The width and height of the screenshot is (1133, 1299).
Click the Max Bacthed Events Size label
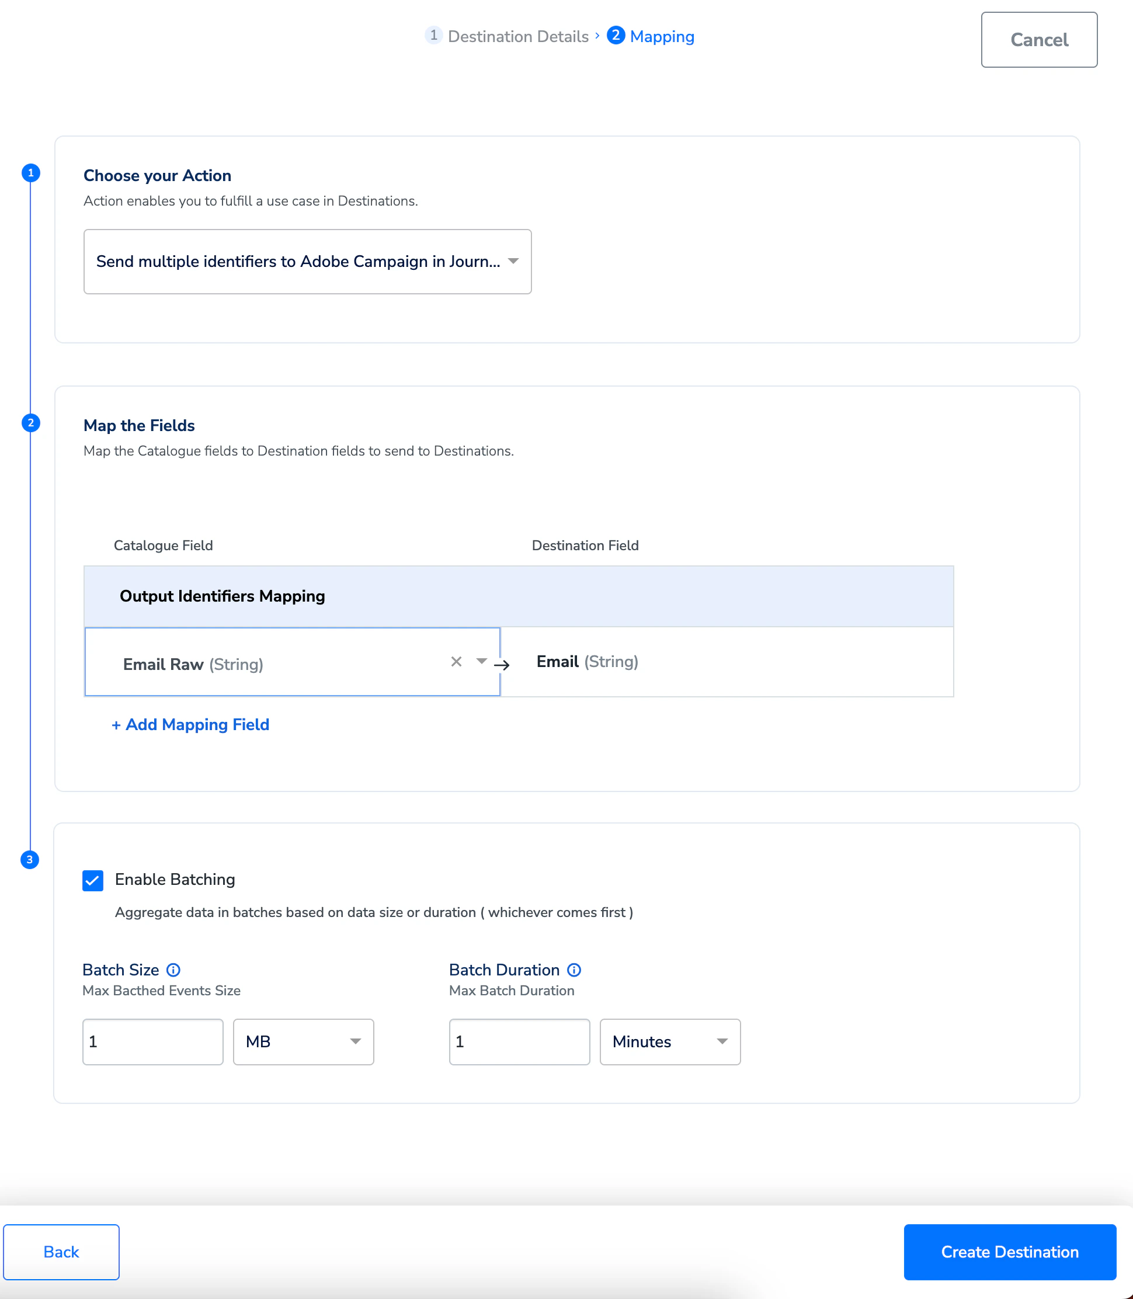click(x=161, y=991)
